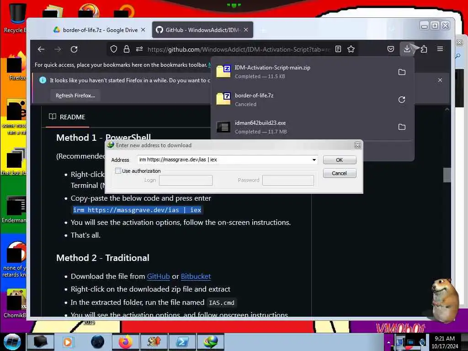This screenshot has height=351, width=468.
Task: Open Firefox hamburger menu
Action: coord(440,48)
